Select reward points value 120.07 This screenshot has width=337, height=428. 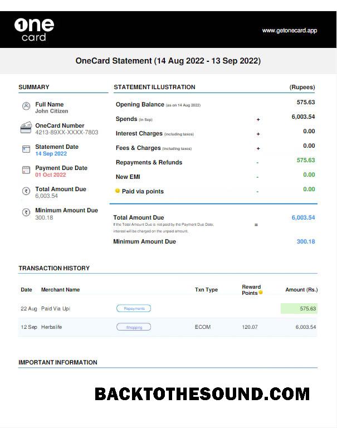[x=250, y=327]
